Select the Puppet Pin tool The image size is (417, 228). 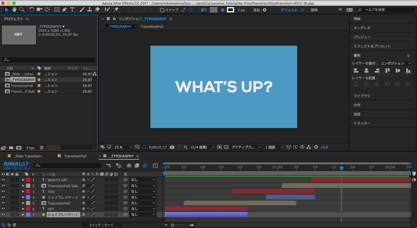pyautogui.click(x=116, y=10)
